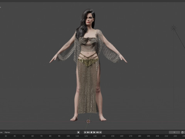
Task: Click frame 50 on timeline ruler
Action: 24,136
